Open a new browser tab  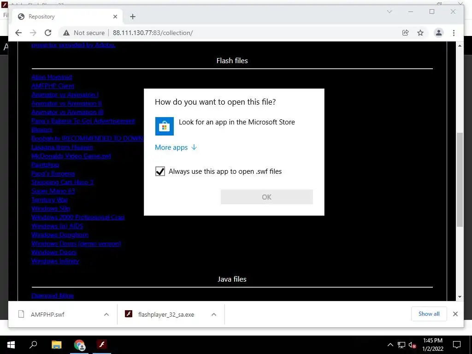(x=133, y=17)
